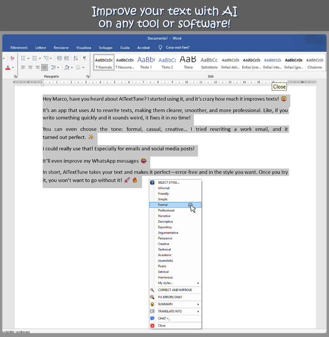329x337 pixels.
Task: Click CORRECT AND IMPROVE
Action: click(x=175, y=290)
